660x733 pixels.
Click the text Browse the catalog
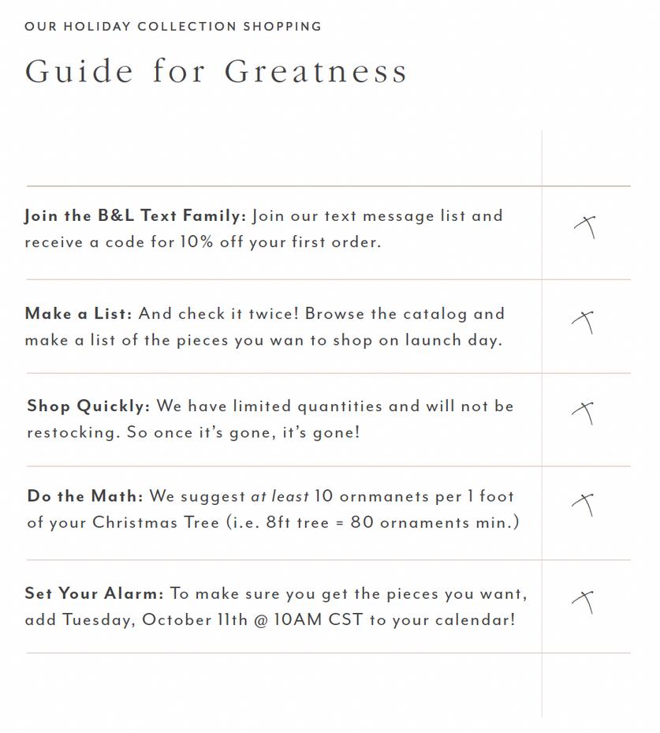[x=386, y=314]
